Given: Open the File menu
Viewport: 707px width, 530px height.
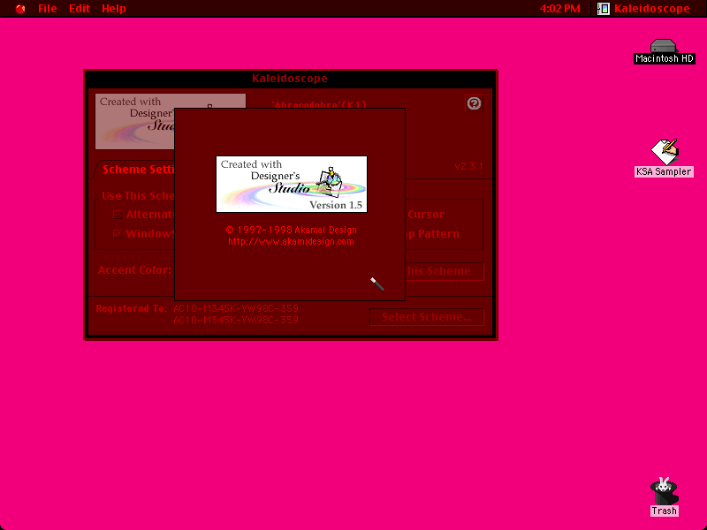Looking at the screenshot, I should [48, 9].
